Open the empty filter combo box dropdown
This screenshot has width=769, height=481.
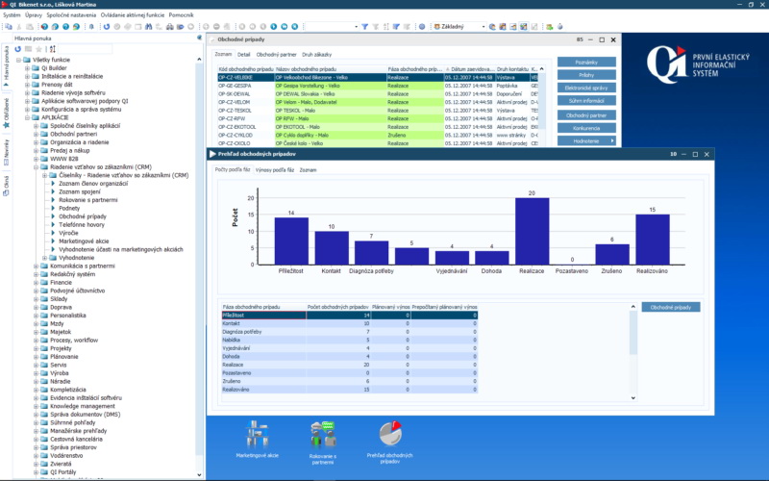tap(356, 27)
